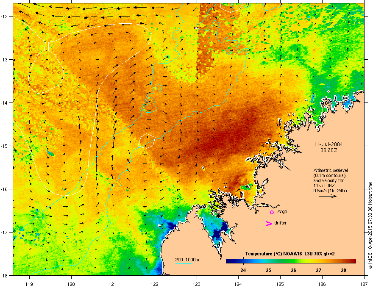Click the longitude axis label 119

[29, 284]
